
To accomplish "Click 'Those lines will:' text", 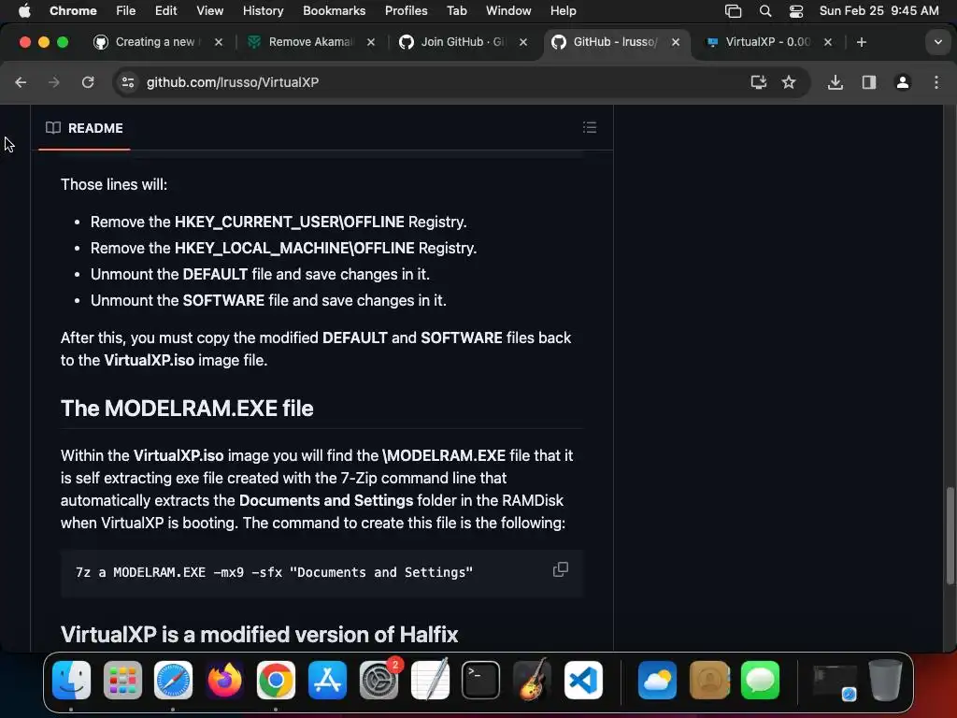I will tap(113, 184).
